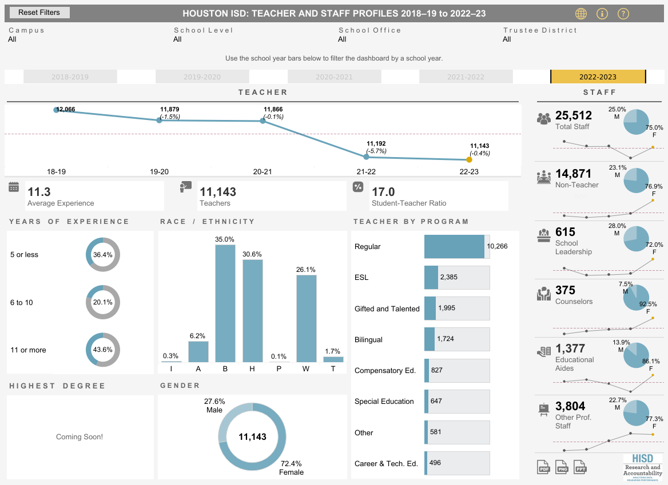
Task: Click the 11 or more experience donut
Action: coord(103,350)
